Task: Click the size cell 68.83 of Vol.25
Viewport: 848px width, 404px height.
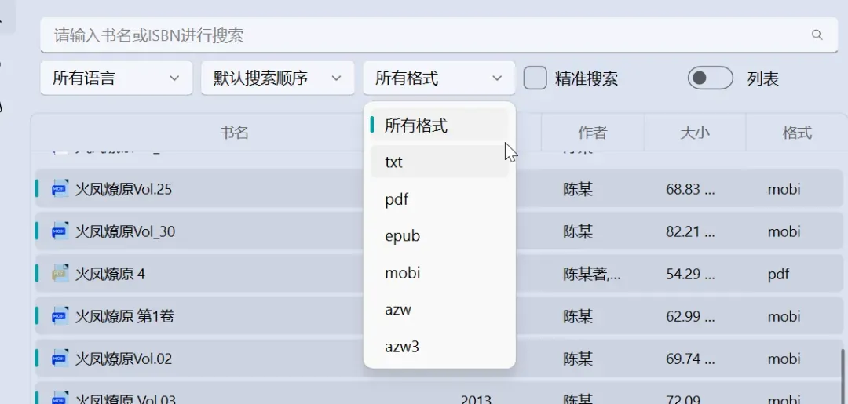Action: click(691, 190)
